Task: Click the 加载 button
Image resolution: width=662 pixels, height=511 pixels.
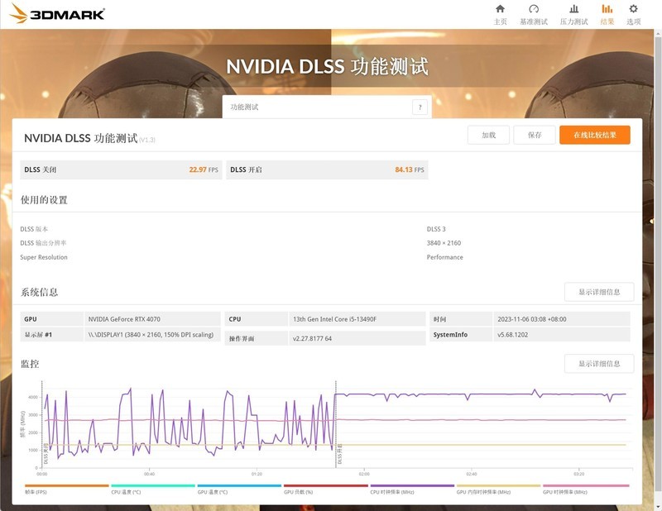Action: 490,134
